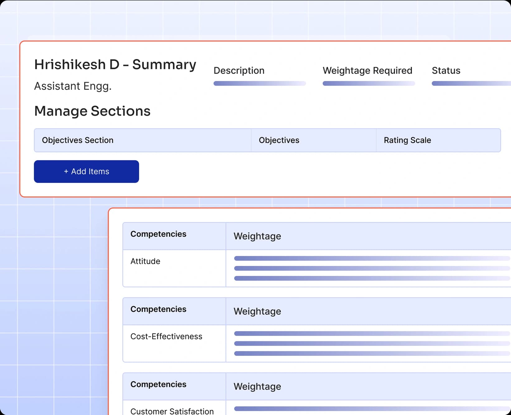Click the + Add Items button
Image resolution: width=511 pixels, height=415 pixels.
86,172
